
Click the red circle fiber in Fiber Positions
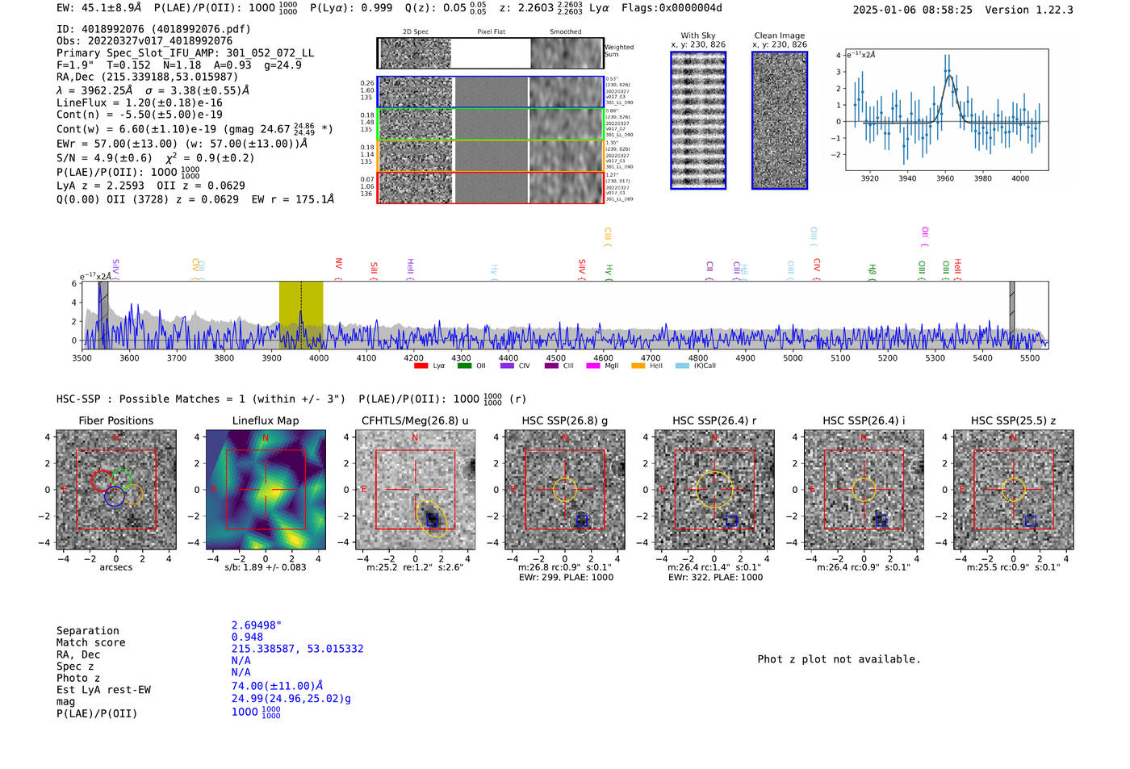(x=102, y=480)
